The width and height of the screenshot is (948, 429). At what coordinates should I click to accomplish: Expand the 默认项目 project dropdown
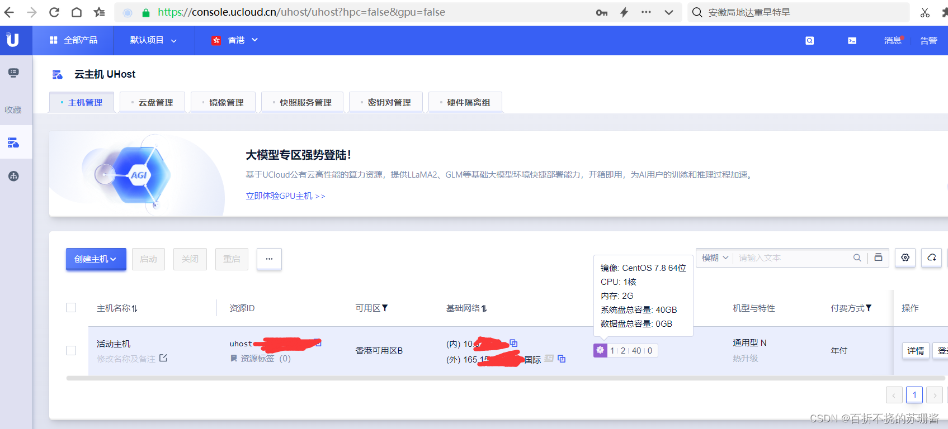point(154,40)
